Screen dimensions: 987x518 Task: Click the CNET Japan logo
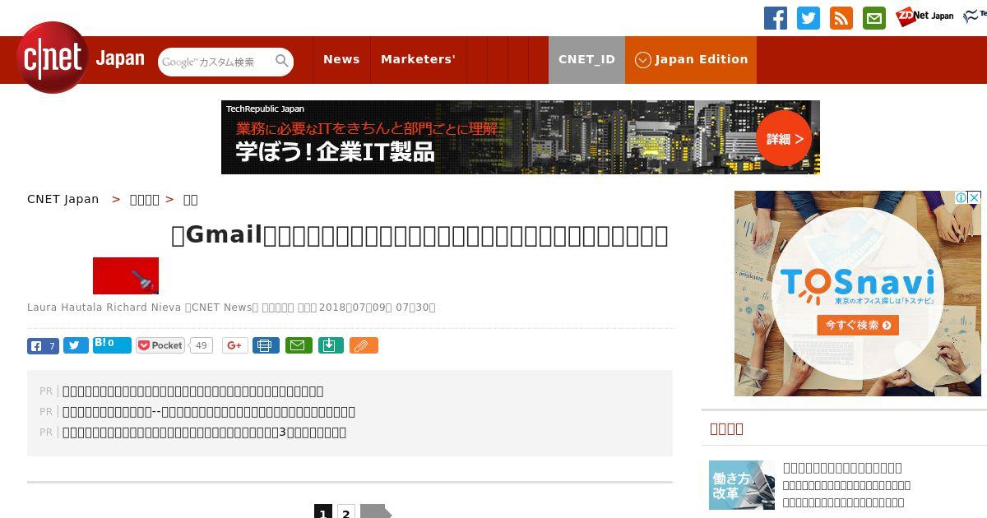[81, 58]
